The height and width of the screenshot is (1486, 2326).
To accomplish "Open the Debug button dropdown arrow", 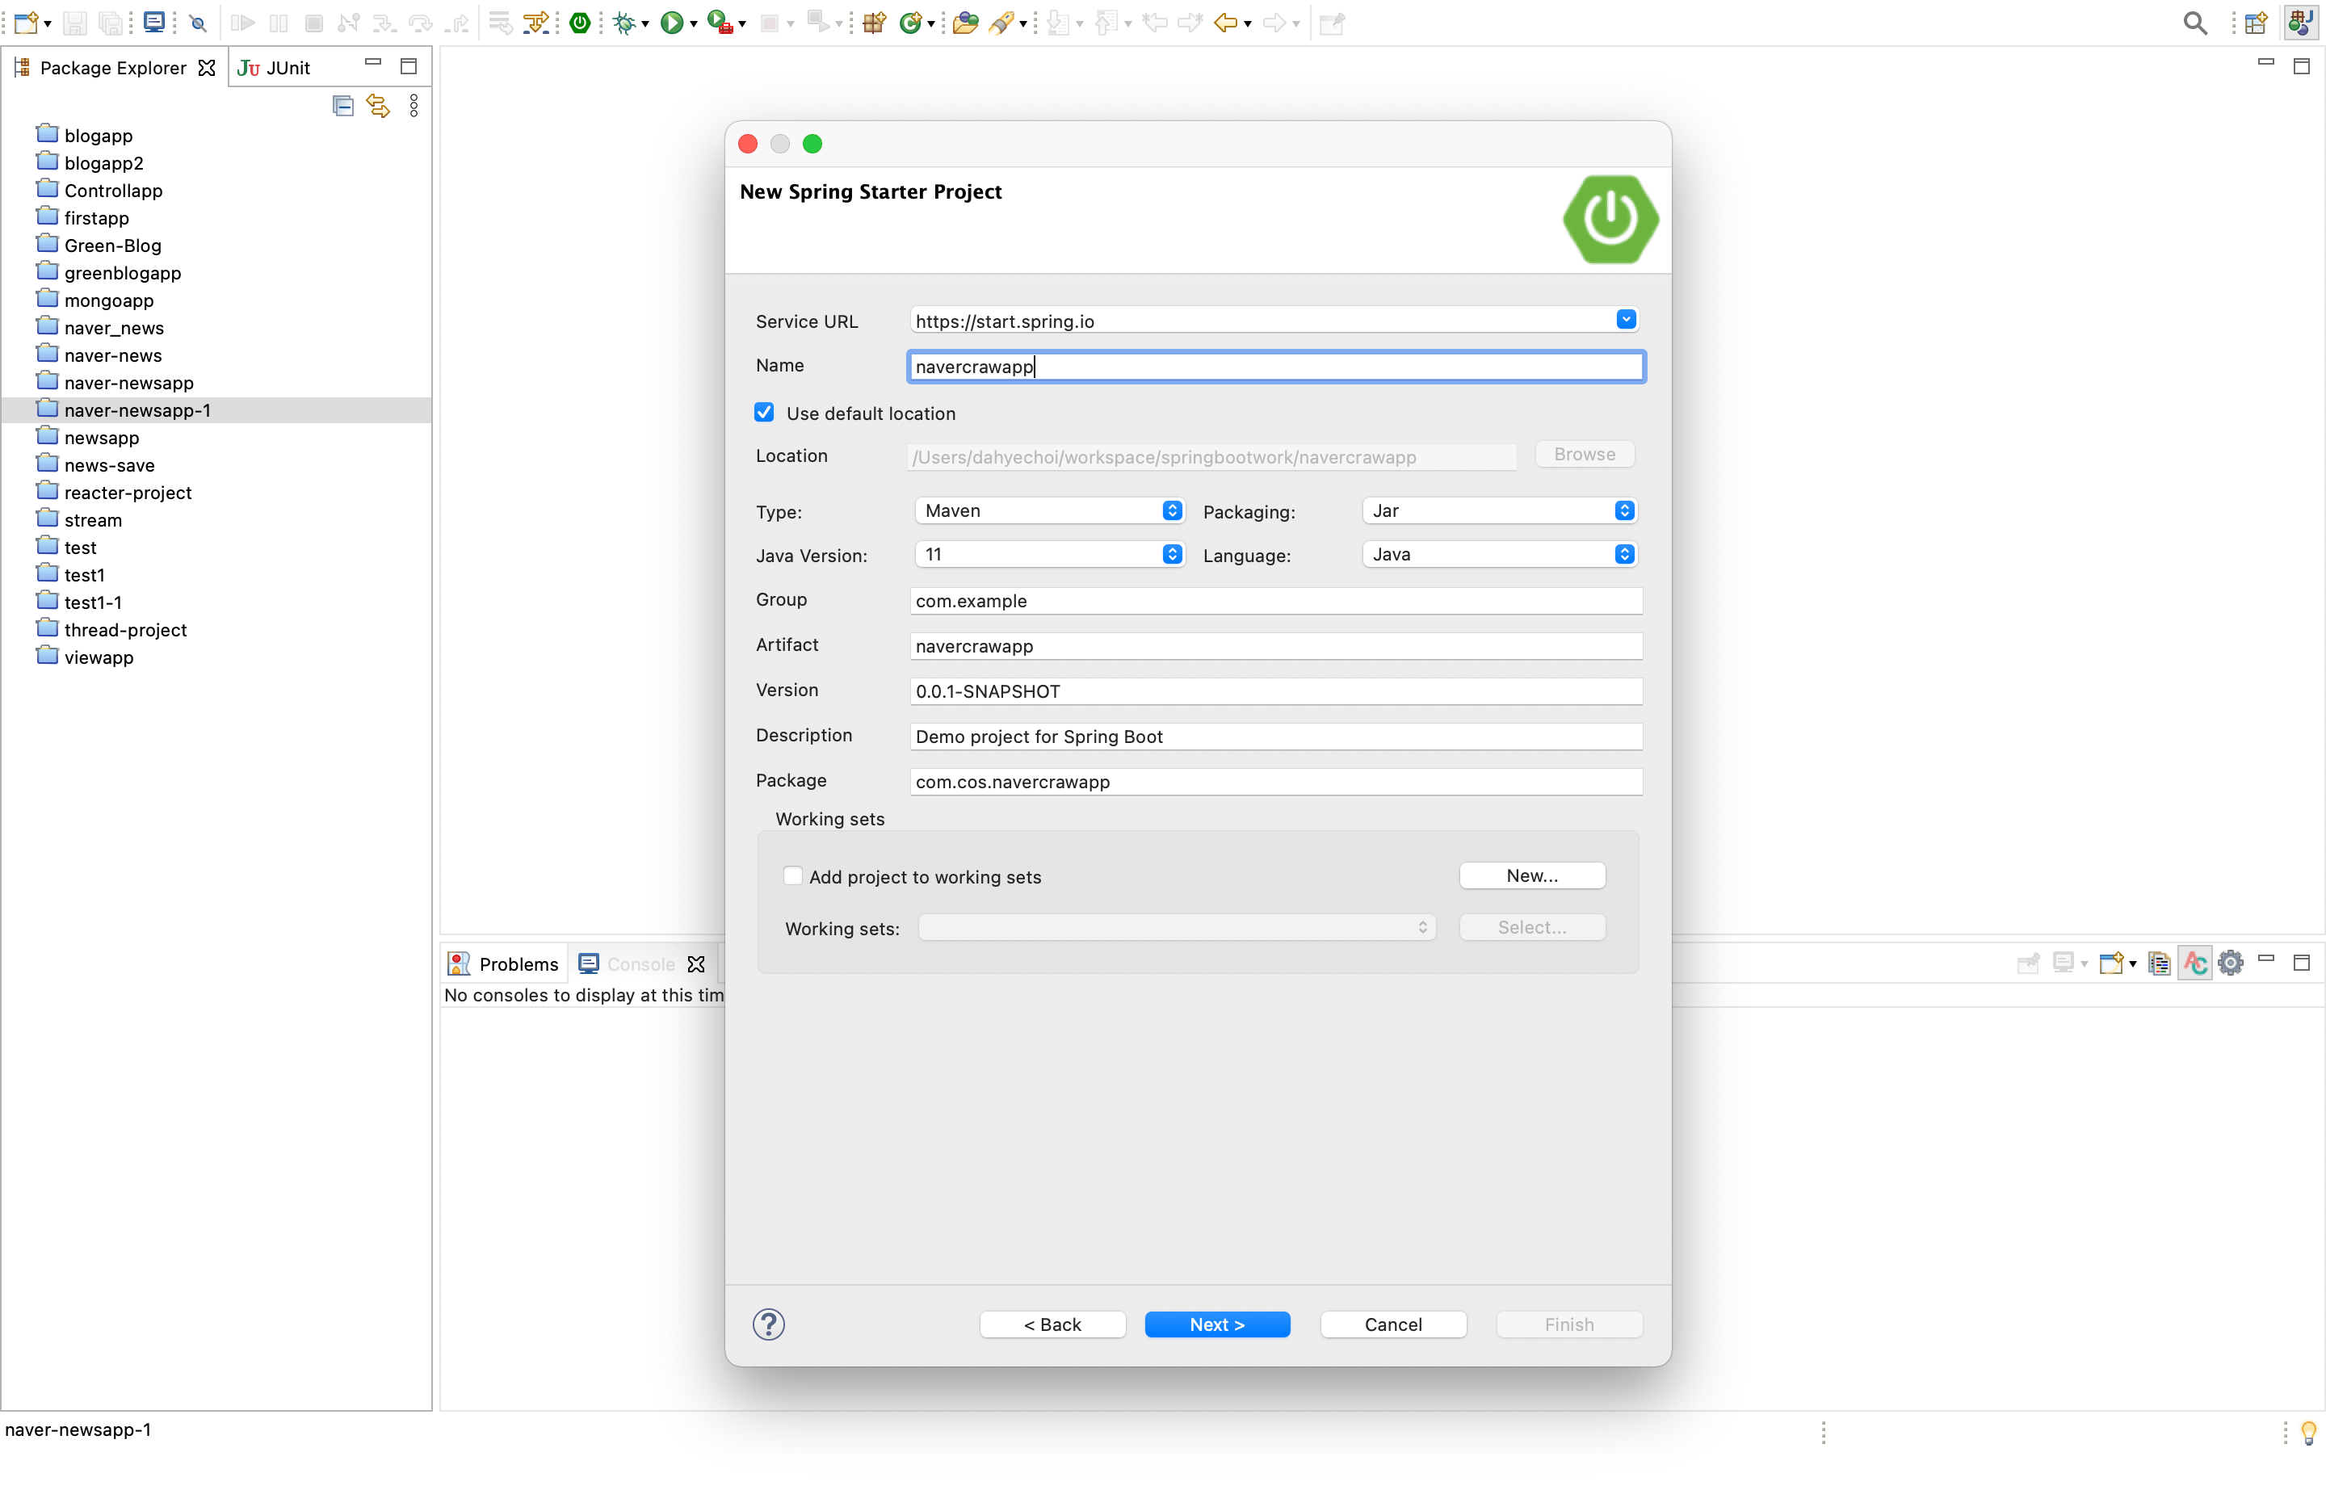I will click(645, 24).
